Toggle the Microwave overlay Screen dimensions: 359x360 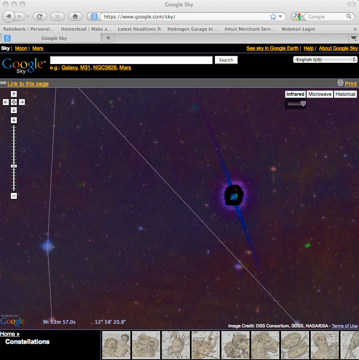[x=320, y=94]
